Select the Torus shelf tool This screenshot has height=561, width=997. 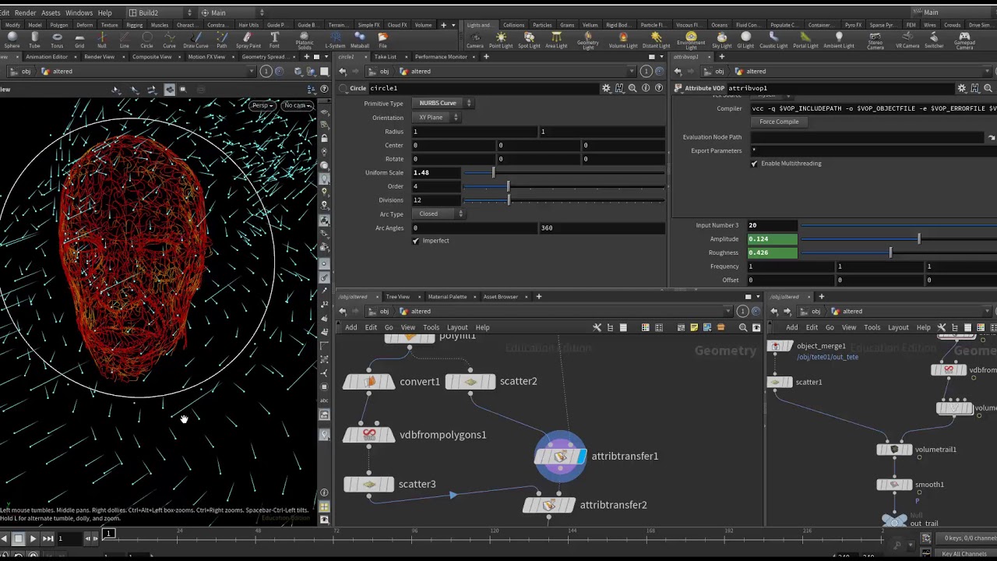pyautogui.click(x=57, y=40)
